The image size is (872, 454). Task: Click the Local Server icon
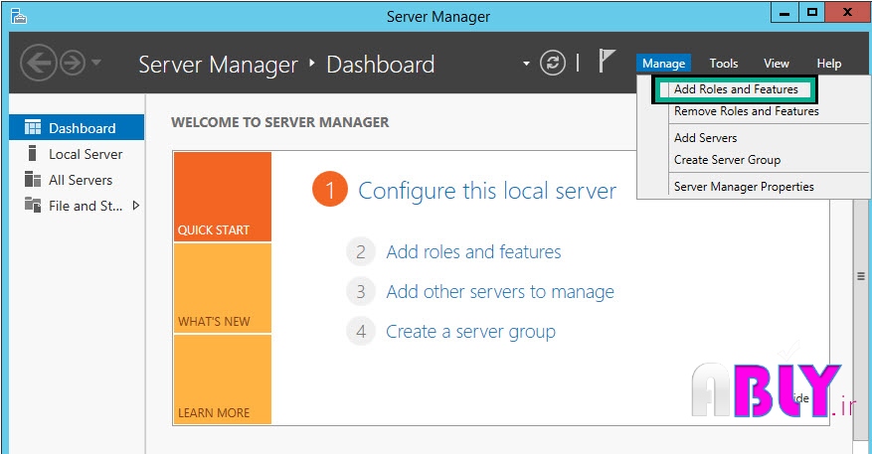coord(32,153)
